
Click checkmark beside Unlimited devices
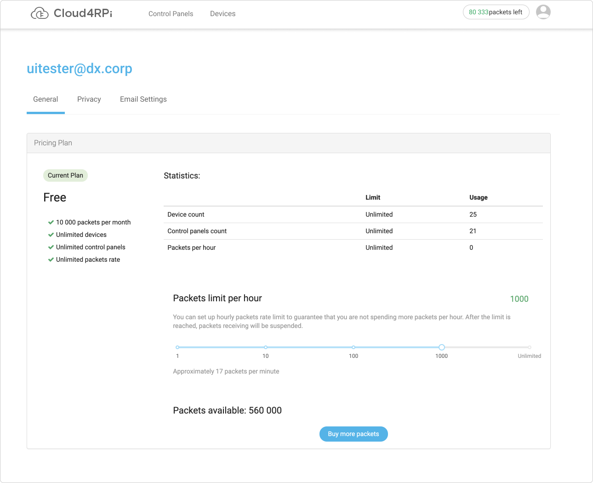point(51,235)
